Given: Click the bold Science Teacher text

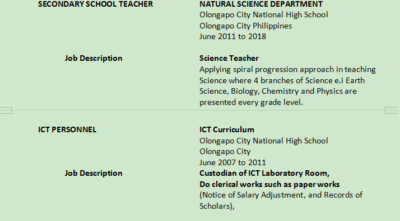Looking at the screenshot, I should point(229,58).
